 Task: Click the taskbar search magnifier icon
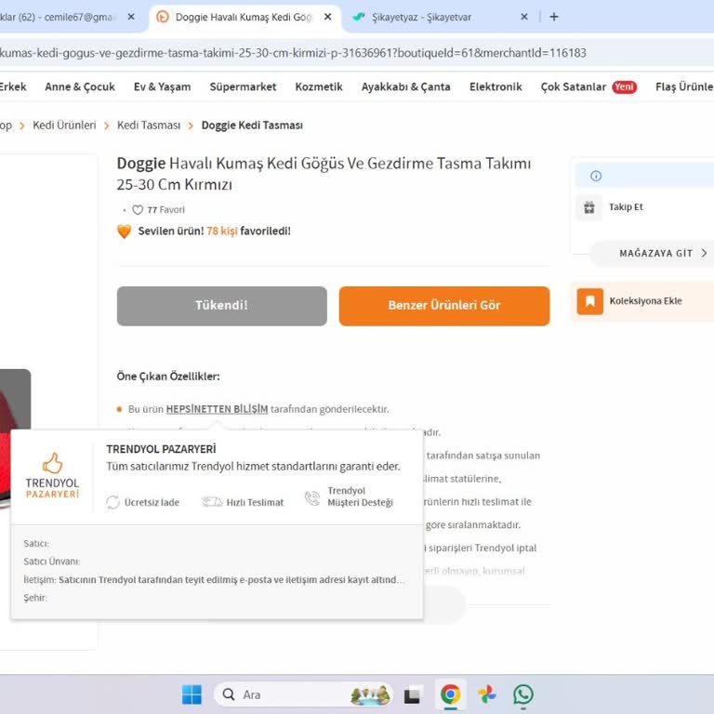pos(229,694)
